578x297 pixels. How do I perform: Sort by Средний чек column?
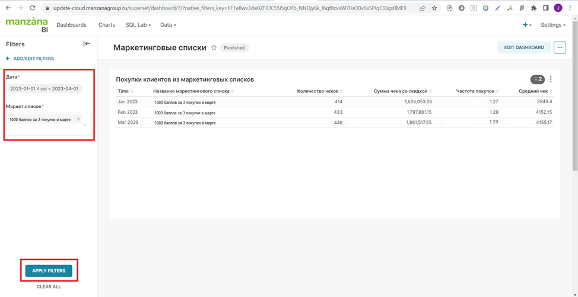(x=534, y=91)
